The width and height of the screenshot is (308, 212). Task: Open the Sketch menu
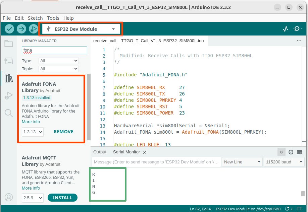pyautogui.click(x=35, y=18)
